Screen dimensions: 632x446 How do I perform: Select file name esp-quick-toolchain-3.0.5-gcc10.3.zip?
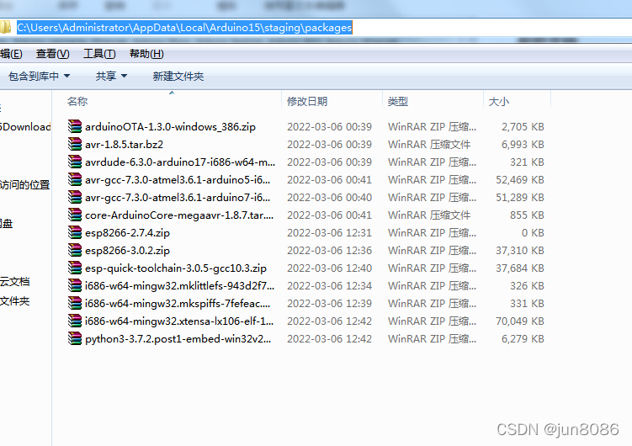(x=176, y=268)
